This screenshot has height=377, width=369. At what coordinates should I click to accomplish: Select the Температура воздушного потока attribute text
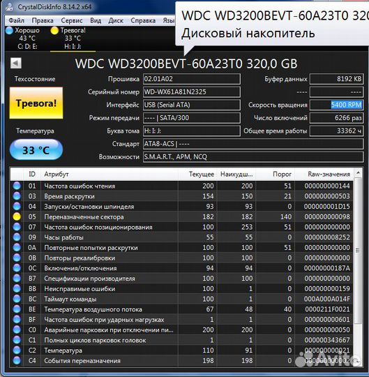click(x=93, y=309)
